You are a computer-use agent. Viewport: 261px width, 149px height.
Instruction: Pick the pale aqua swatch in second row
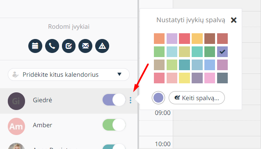click(172, 52)
